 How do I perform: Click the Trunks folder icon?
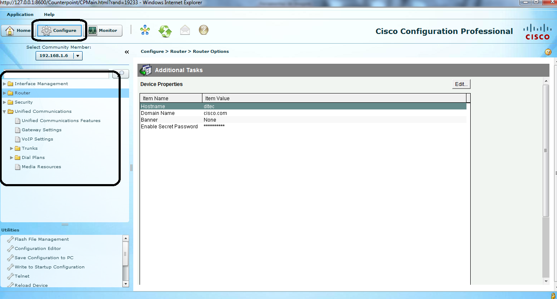coord(18,148)
